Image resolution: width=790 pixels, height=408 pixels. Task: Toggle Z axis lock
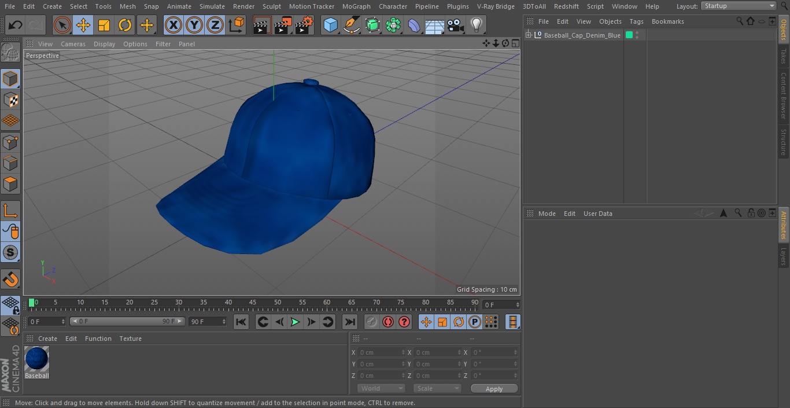point(215,25)
